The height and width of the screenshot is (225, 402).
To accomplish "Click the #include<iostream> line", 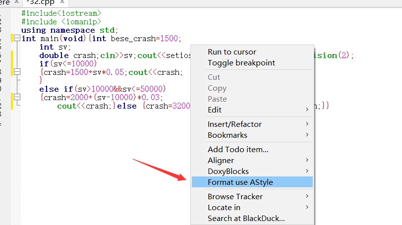I will click(x=61, y=13).
